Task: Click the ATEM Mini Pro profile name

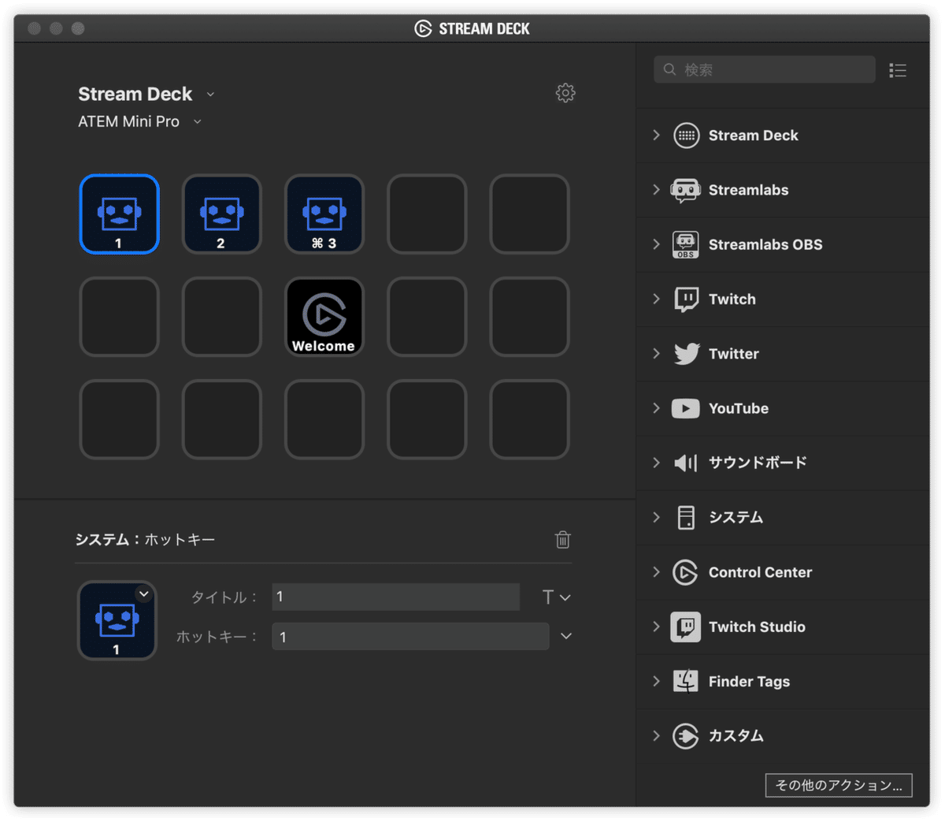Action: [x=128, y=122]
